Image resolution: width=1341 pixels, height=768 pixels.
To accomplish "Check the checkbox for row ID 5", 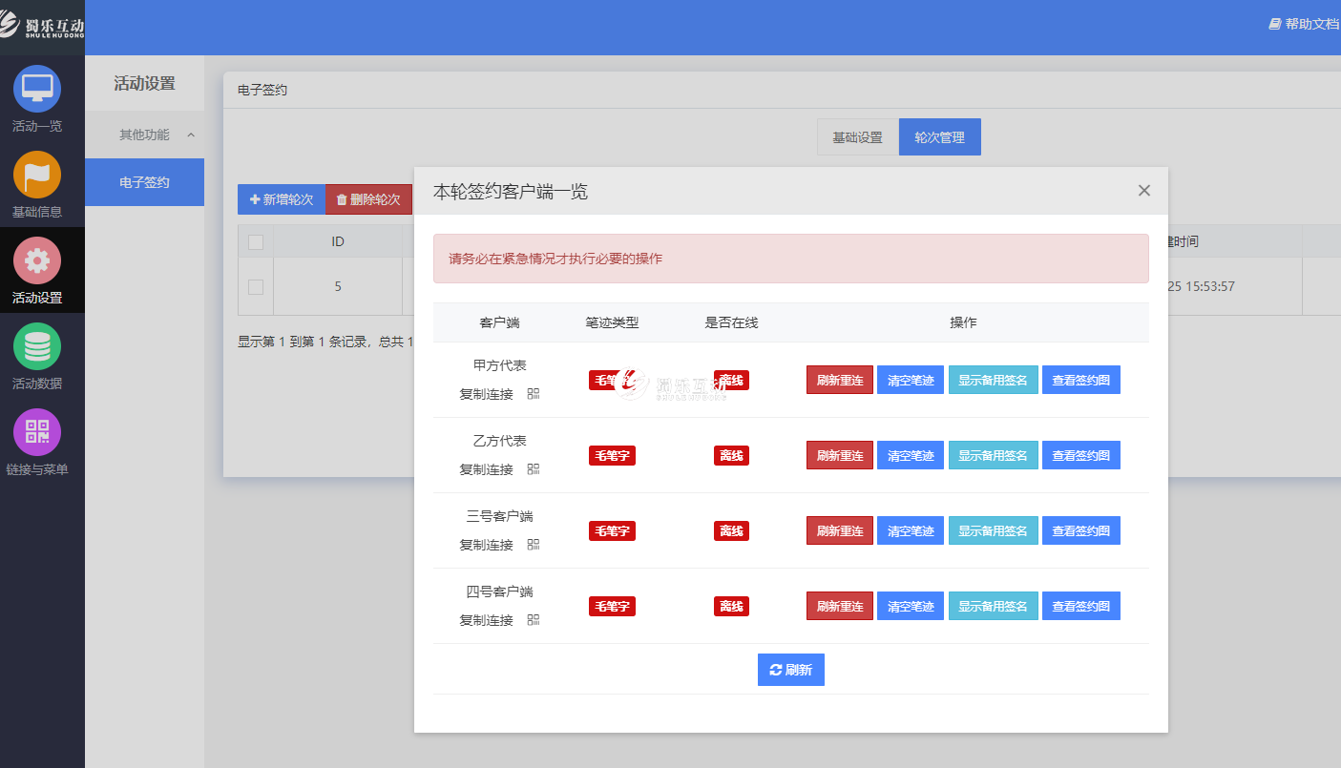I will 256,286.
